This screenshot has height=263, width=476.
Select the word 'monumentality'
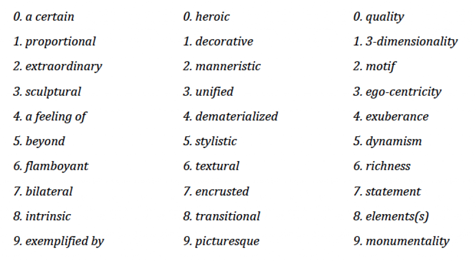407,242
